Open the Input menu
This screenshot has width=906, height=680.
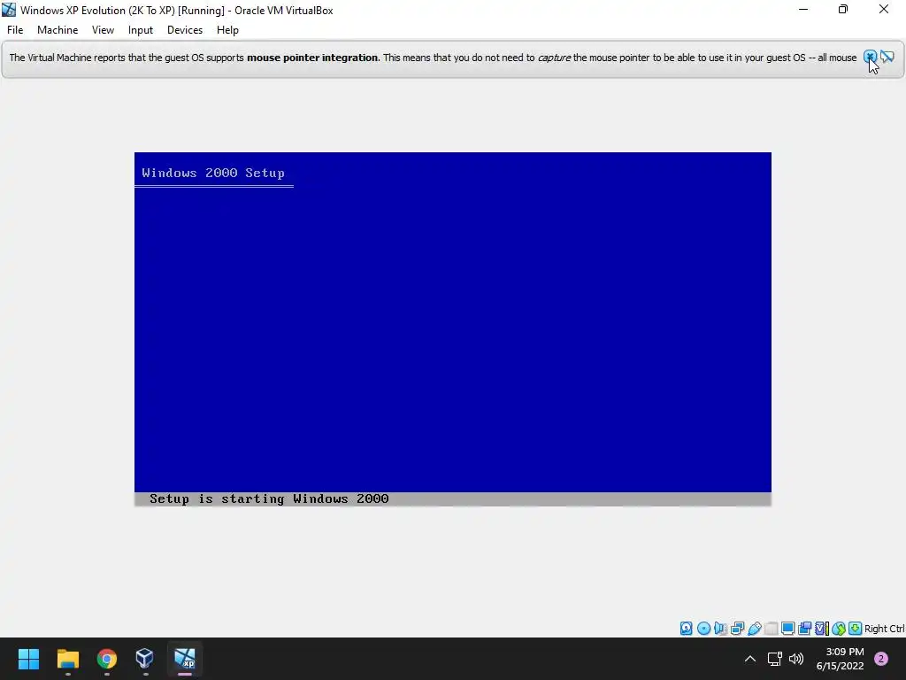click(141, 30)
